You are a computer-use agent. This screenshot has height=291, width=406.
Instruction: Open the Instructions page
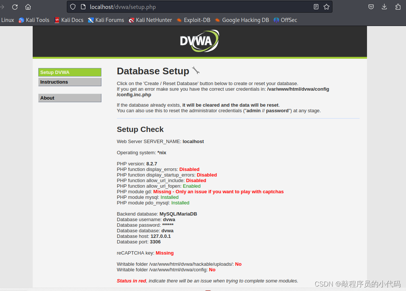coord(69,82)
